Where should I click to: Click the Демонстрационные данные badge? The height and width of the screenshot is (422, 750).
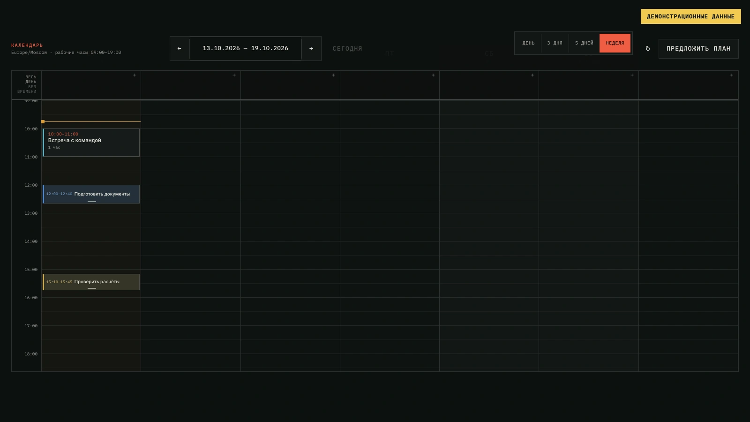(691, 16)
